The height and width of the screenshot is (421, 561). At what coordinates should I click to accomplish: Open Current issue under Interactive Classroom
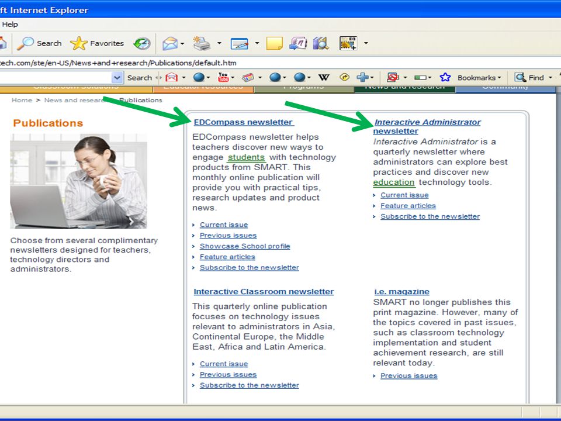point(224,364)
